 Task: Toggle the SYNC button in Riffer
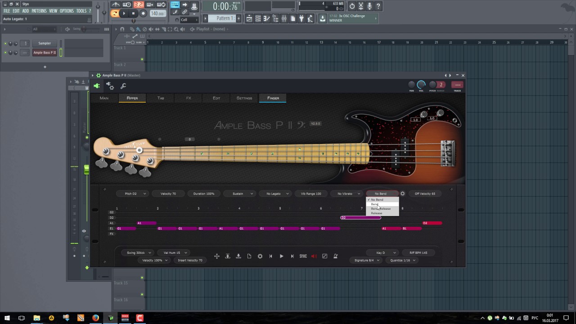coord(303,256)
